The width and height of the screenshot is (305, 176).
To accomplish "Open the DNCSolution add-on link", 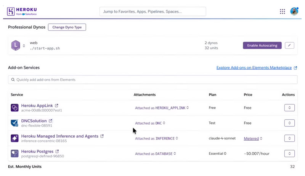I will (x=34, y=121).
